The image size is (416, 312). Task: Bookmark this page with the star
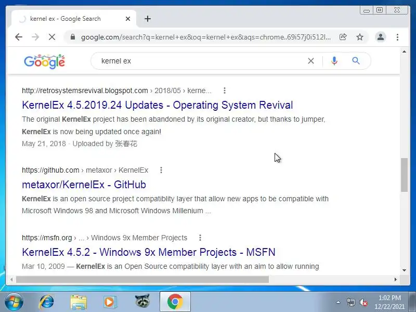coord(360,37)
